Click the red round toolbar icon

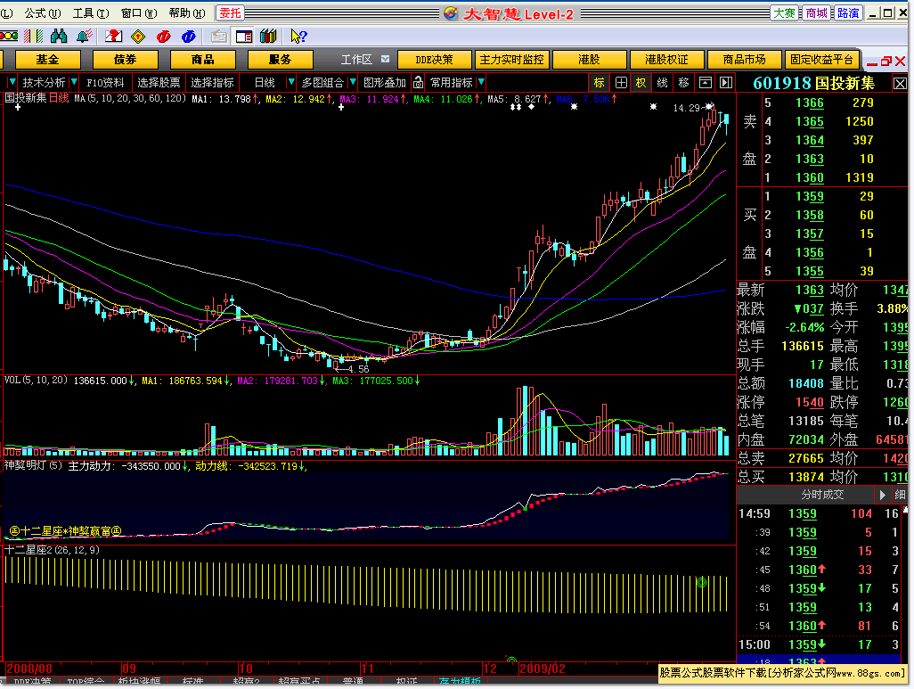pyautogui.click(x=164, y=37)
